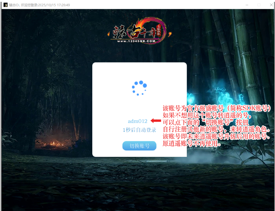Click the 切换账号 button
The height and width of the screenshot is (211, 275).
click(139, 146)
